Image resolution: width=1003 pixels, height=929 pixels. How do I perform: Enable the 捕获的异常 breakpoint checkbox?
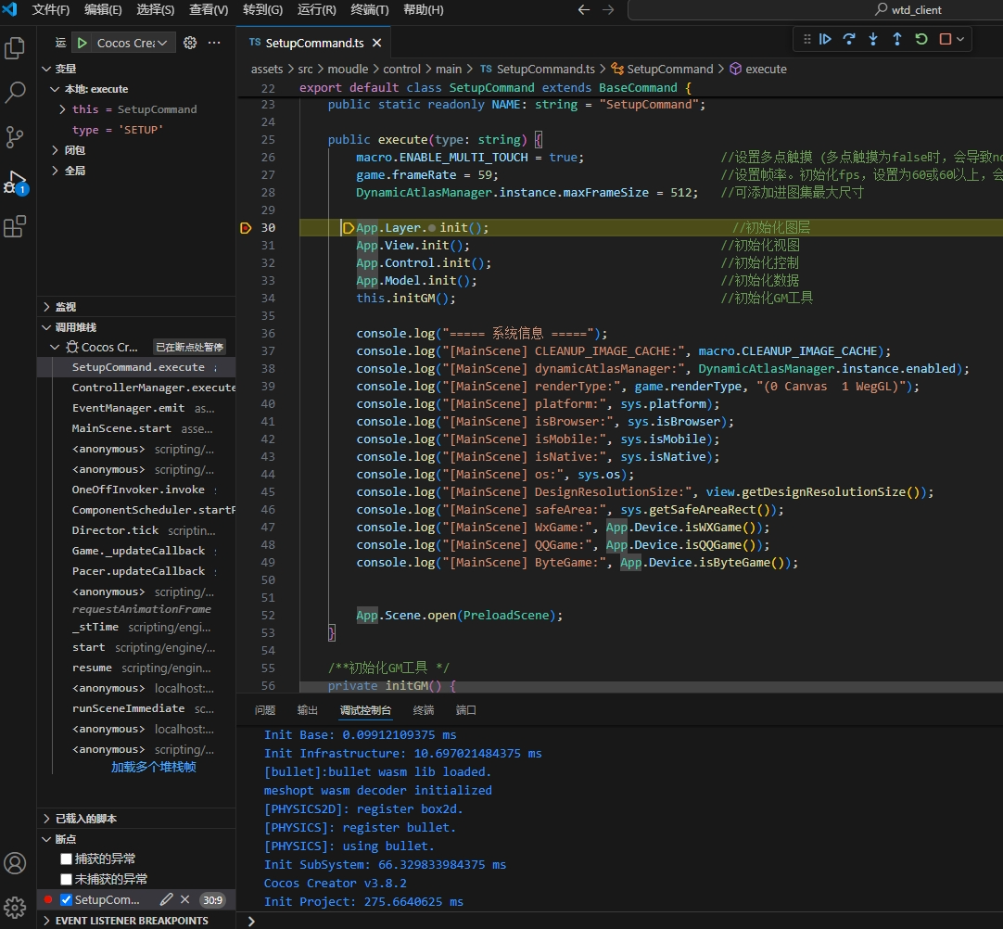click(66, 859)
